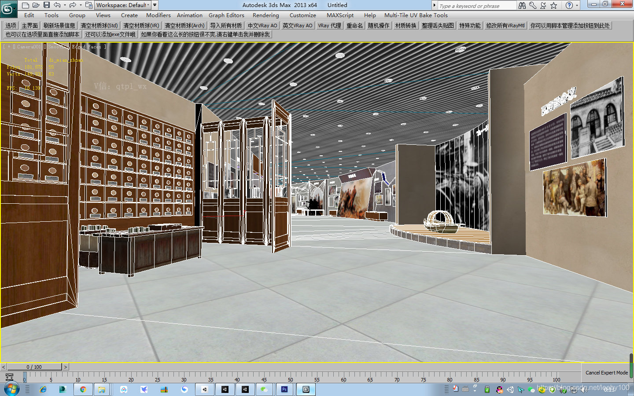This screenshot has height=396, width=634.
Task: Click the Cancel Expert Mode button
Action: click(606, 373)
